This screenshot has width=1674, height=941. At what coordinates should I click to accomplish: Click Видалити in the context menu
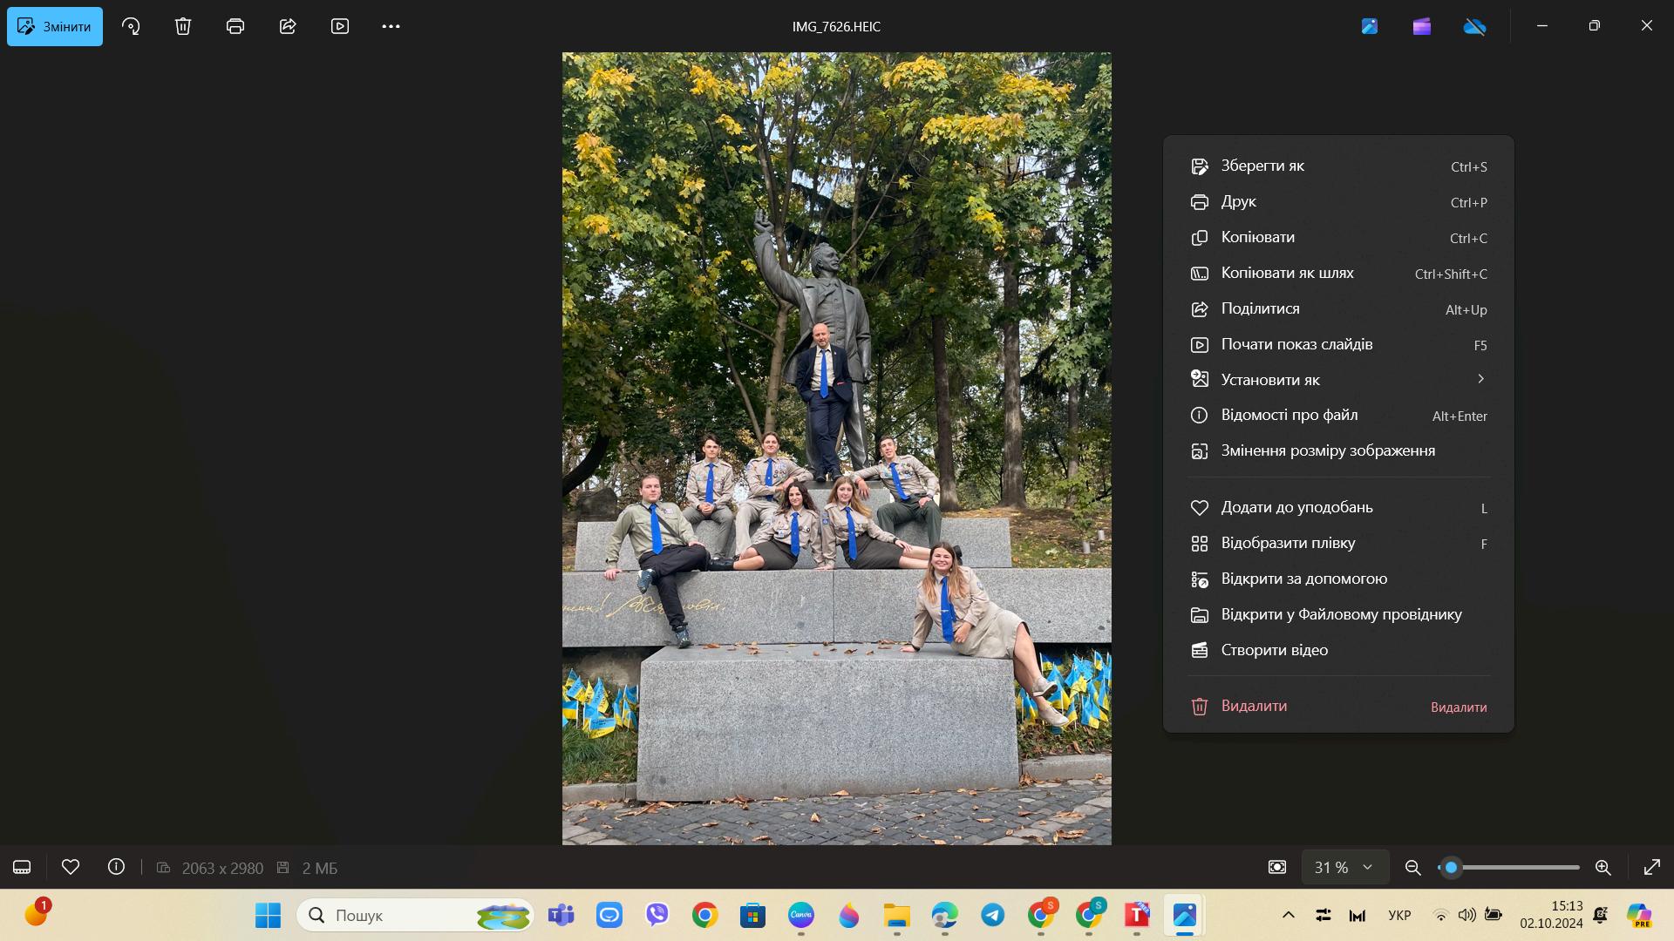coord(1338,706)
